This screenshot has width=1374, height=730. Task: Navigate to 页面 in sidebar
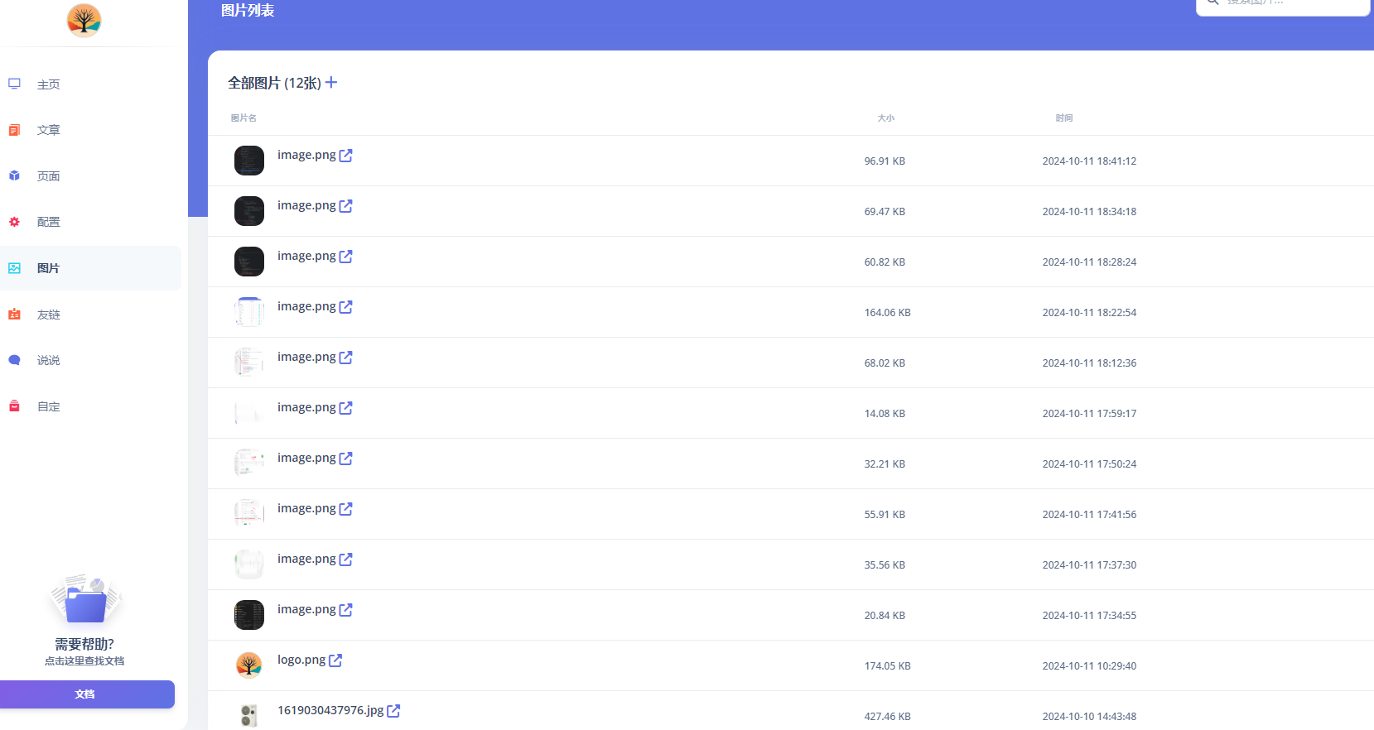pyautogui.click(x=48, y=176)
